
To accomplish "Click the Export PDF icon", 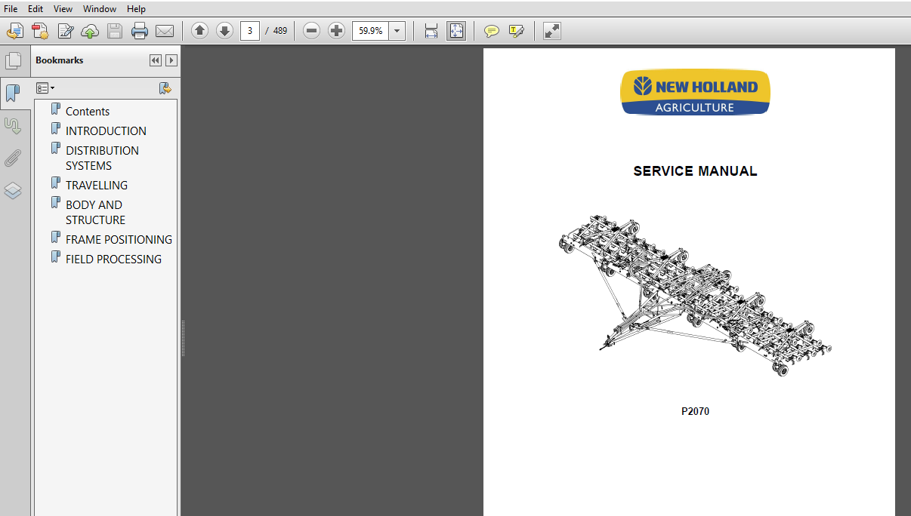I will tap(40, 31).
